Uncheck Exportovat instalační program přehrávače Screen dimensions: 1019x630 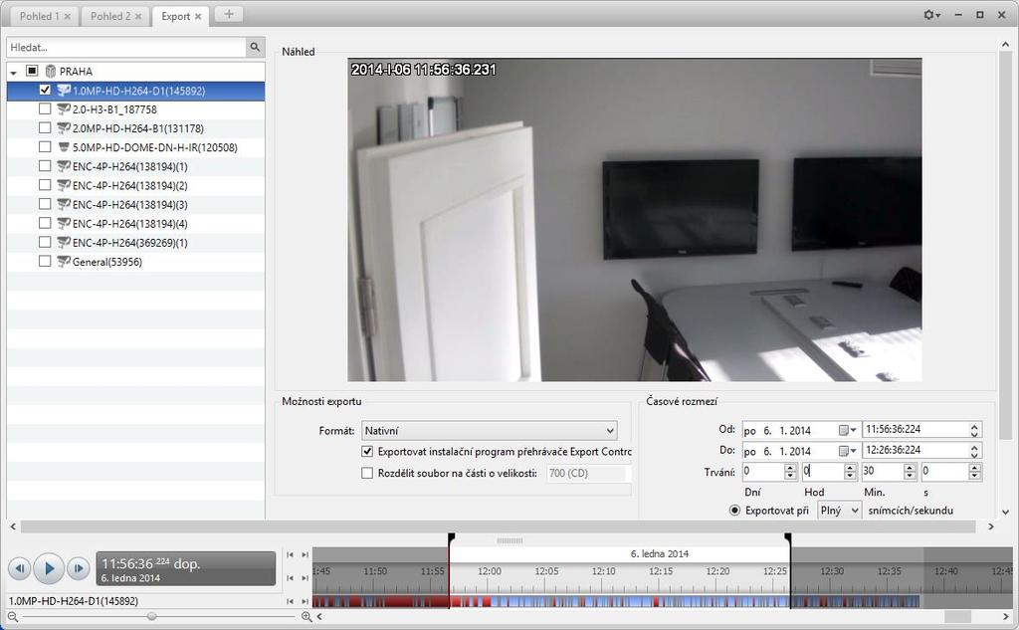[367, 451]
